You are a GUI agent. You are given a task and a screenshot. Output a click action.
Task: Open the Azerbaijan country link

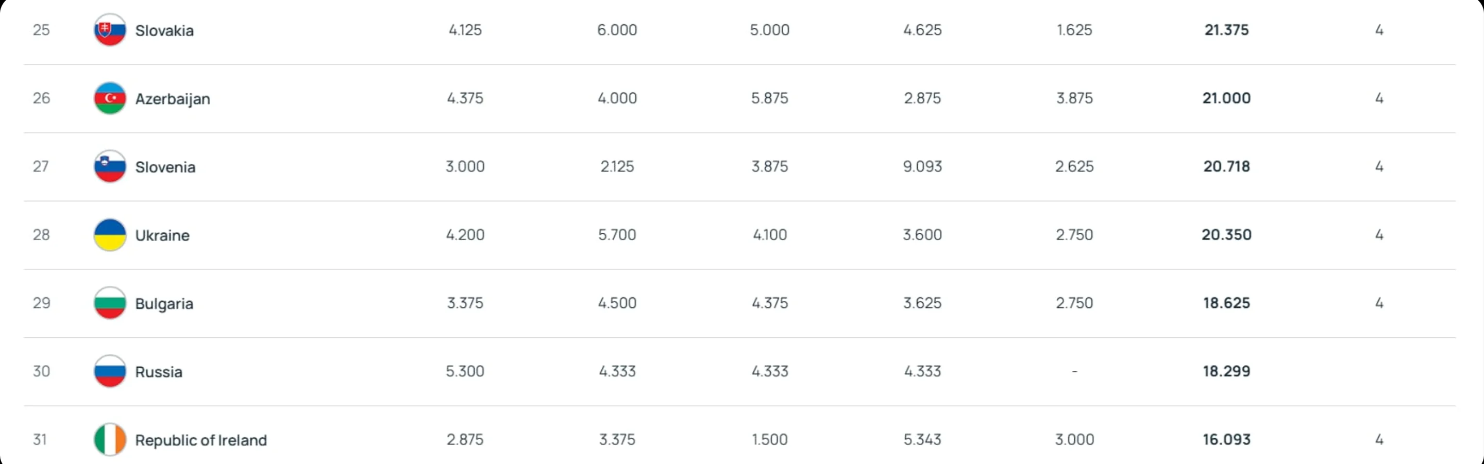(x=172, y=99)
